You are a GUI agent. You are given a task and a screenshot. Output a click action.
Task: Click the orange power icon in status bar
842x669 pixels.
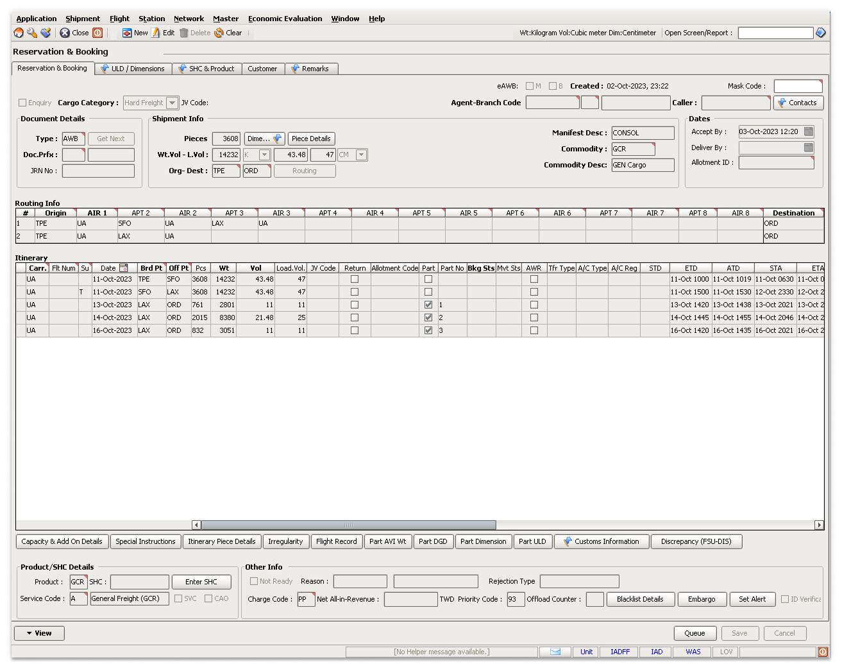point(823,652)
